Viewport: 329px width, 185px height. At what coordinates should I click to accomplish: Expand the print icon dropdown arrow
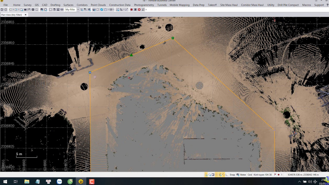(x=114, y=10)
